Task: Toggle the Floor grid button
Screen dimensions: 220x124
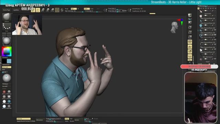Action: tap(190, 47)
